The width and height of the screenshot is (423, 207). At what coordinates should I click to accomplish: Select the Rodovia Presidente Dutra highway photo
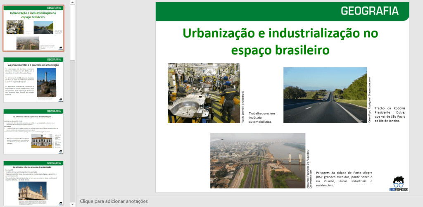coord(325,95)
